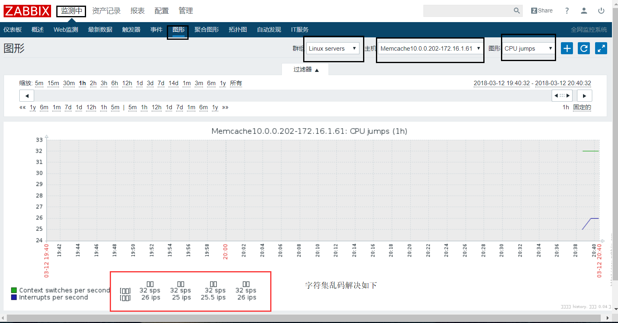Click the left arrow time navigation button
618x323 pixels.
(x=27, y=96)
